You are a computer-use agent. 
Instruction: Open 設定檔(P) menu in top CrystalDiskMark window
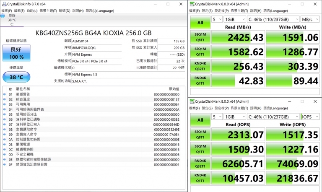pyautogui.click(x=221, y=10)
